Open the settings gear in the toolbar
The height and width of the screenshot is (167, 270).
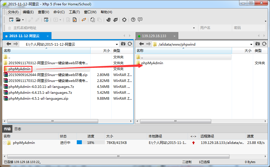point(125,20)
